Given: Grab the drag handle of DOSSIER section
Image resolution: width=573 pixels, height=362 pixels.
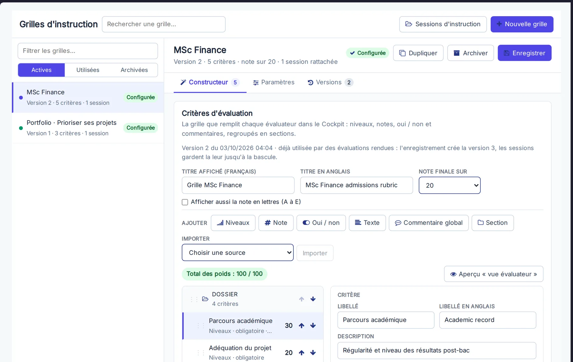Looking at the screenshot, I should (x=194, y=299).
